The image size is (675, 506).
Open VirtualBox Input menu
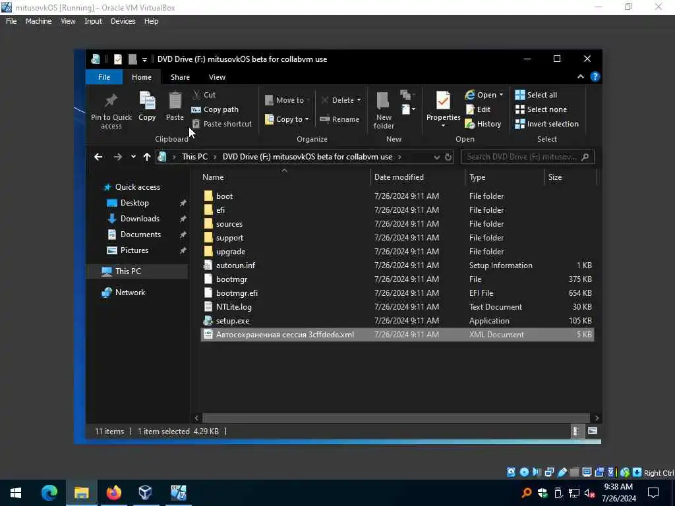point(93,21)
